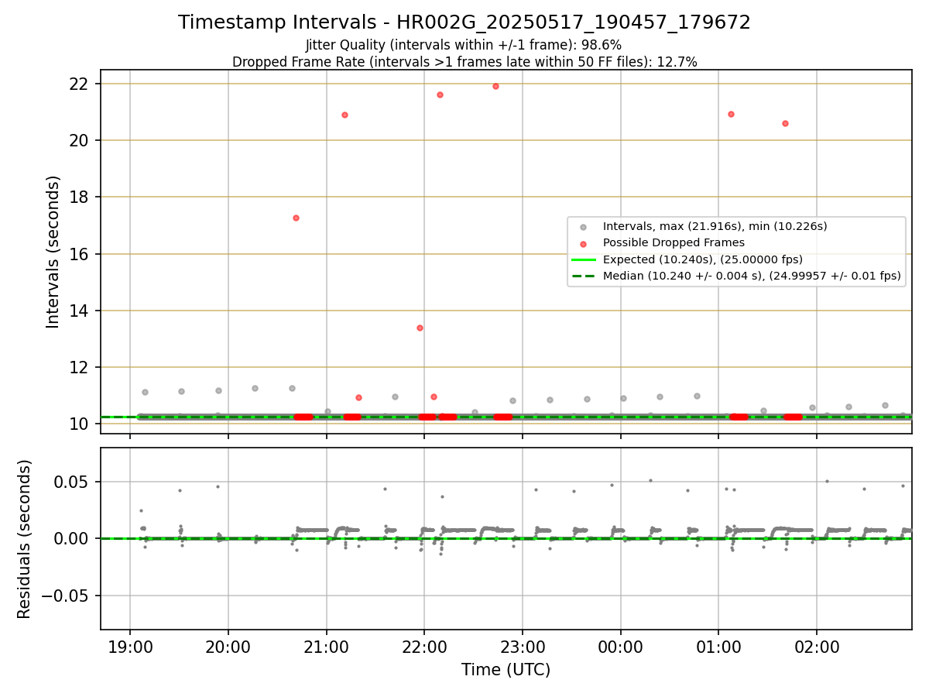Viewport: 929px width, 697px height.
Task: Click the red dropped-frame point near 13.4 seconds
Action: pos(420,328)
